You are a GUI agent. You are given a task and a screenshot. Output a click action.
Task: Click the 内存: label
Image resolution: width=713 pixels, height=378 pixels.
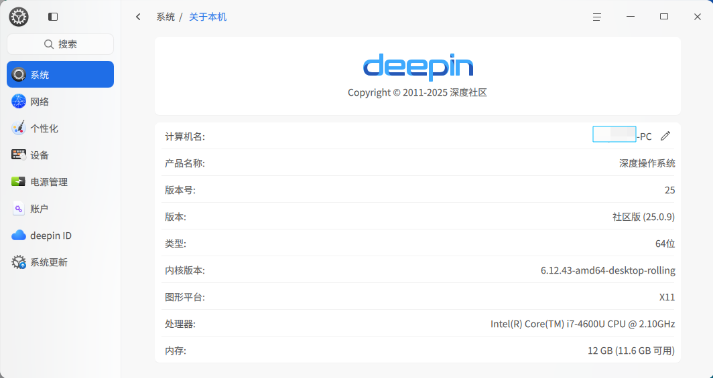pos(175,351)
